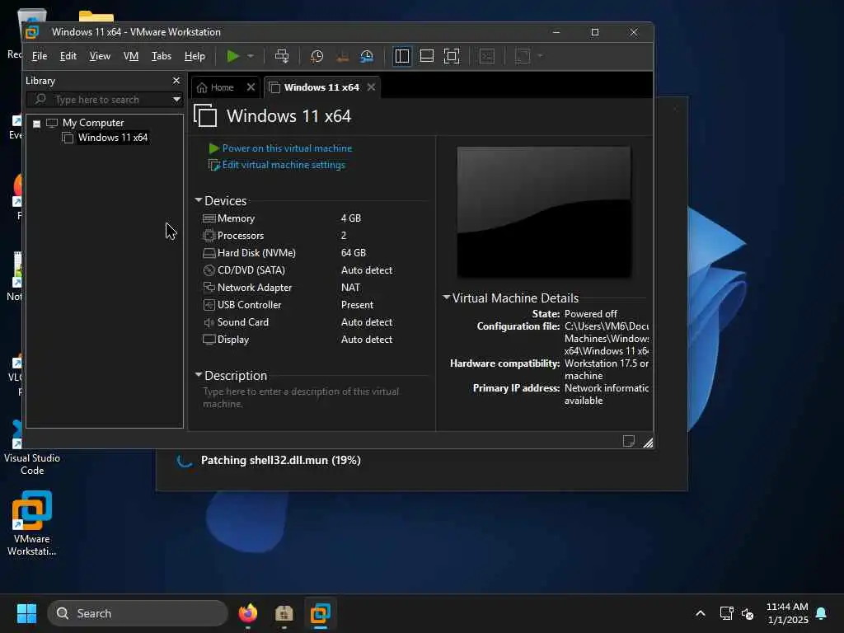Image resolution: width=844 pixels, height=633 pixels.
Task: Click the green Power On toolbar button
Action: pos(232,56)
